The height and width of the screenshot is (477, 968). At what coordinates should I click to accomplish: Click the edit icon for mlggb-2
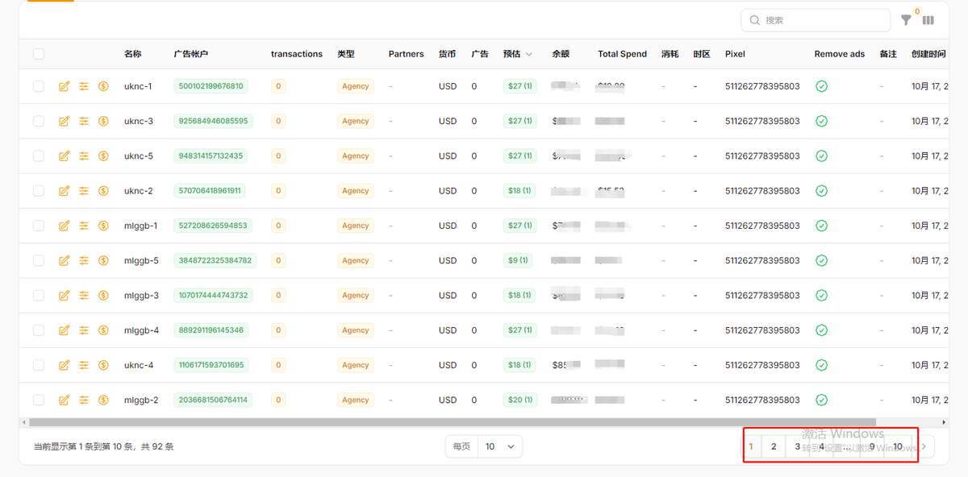[x=65, y=400]
